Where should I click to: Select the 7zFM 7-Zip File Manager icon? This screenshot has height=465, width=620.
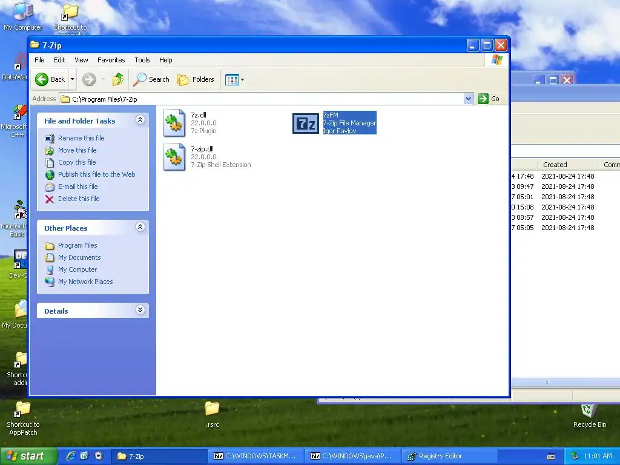click(x=306, y=124)
